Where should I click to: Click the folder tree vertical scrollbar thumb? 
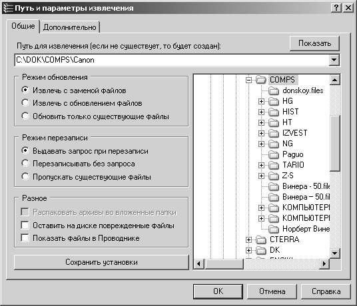334,143
